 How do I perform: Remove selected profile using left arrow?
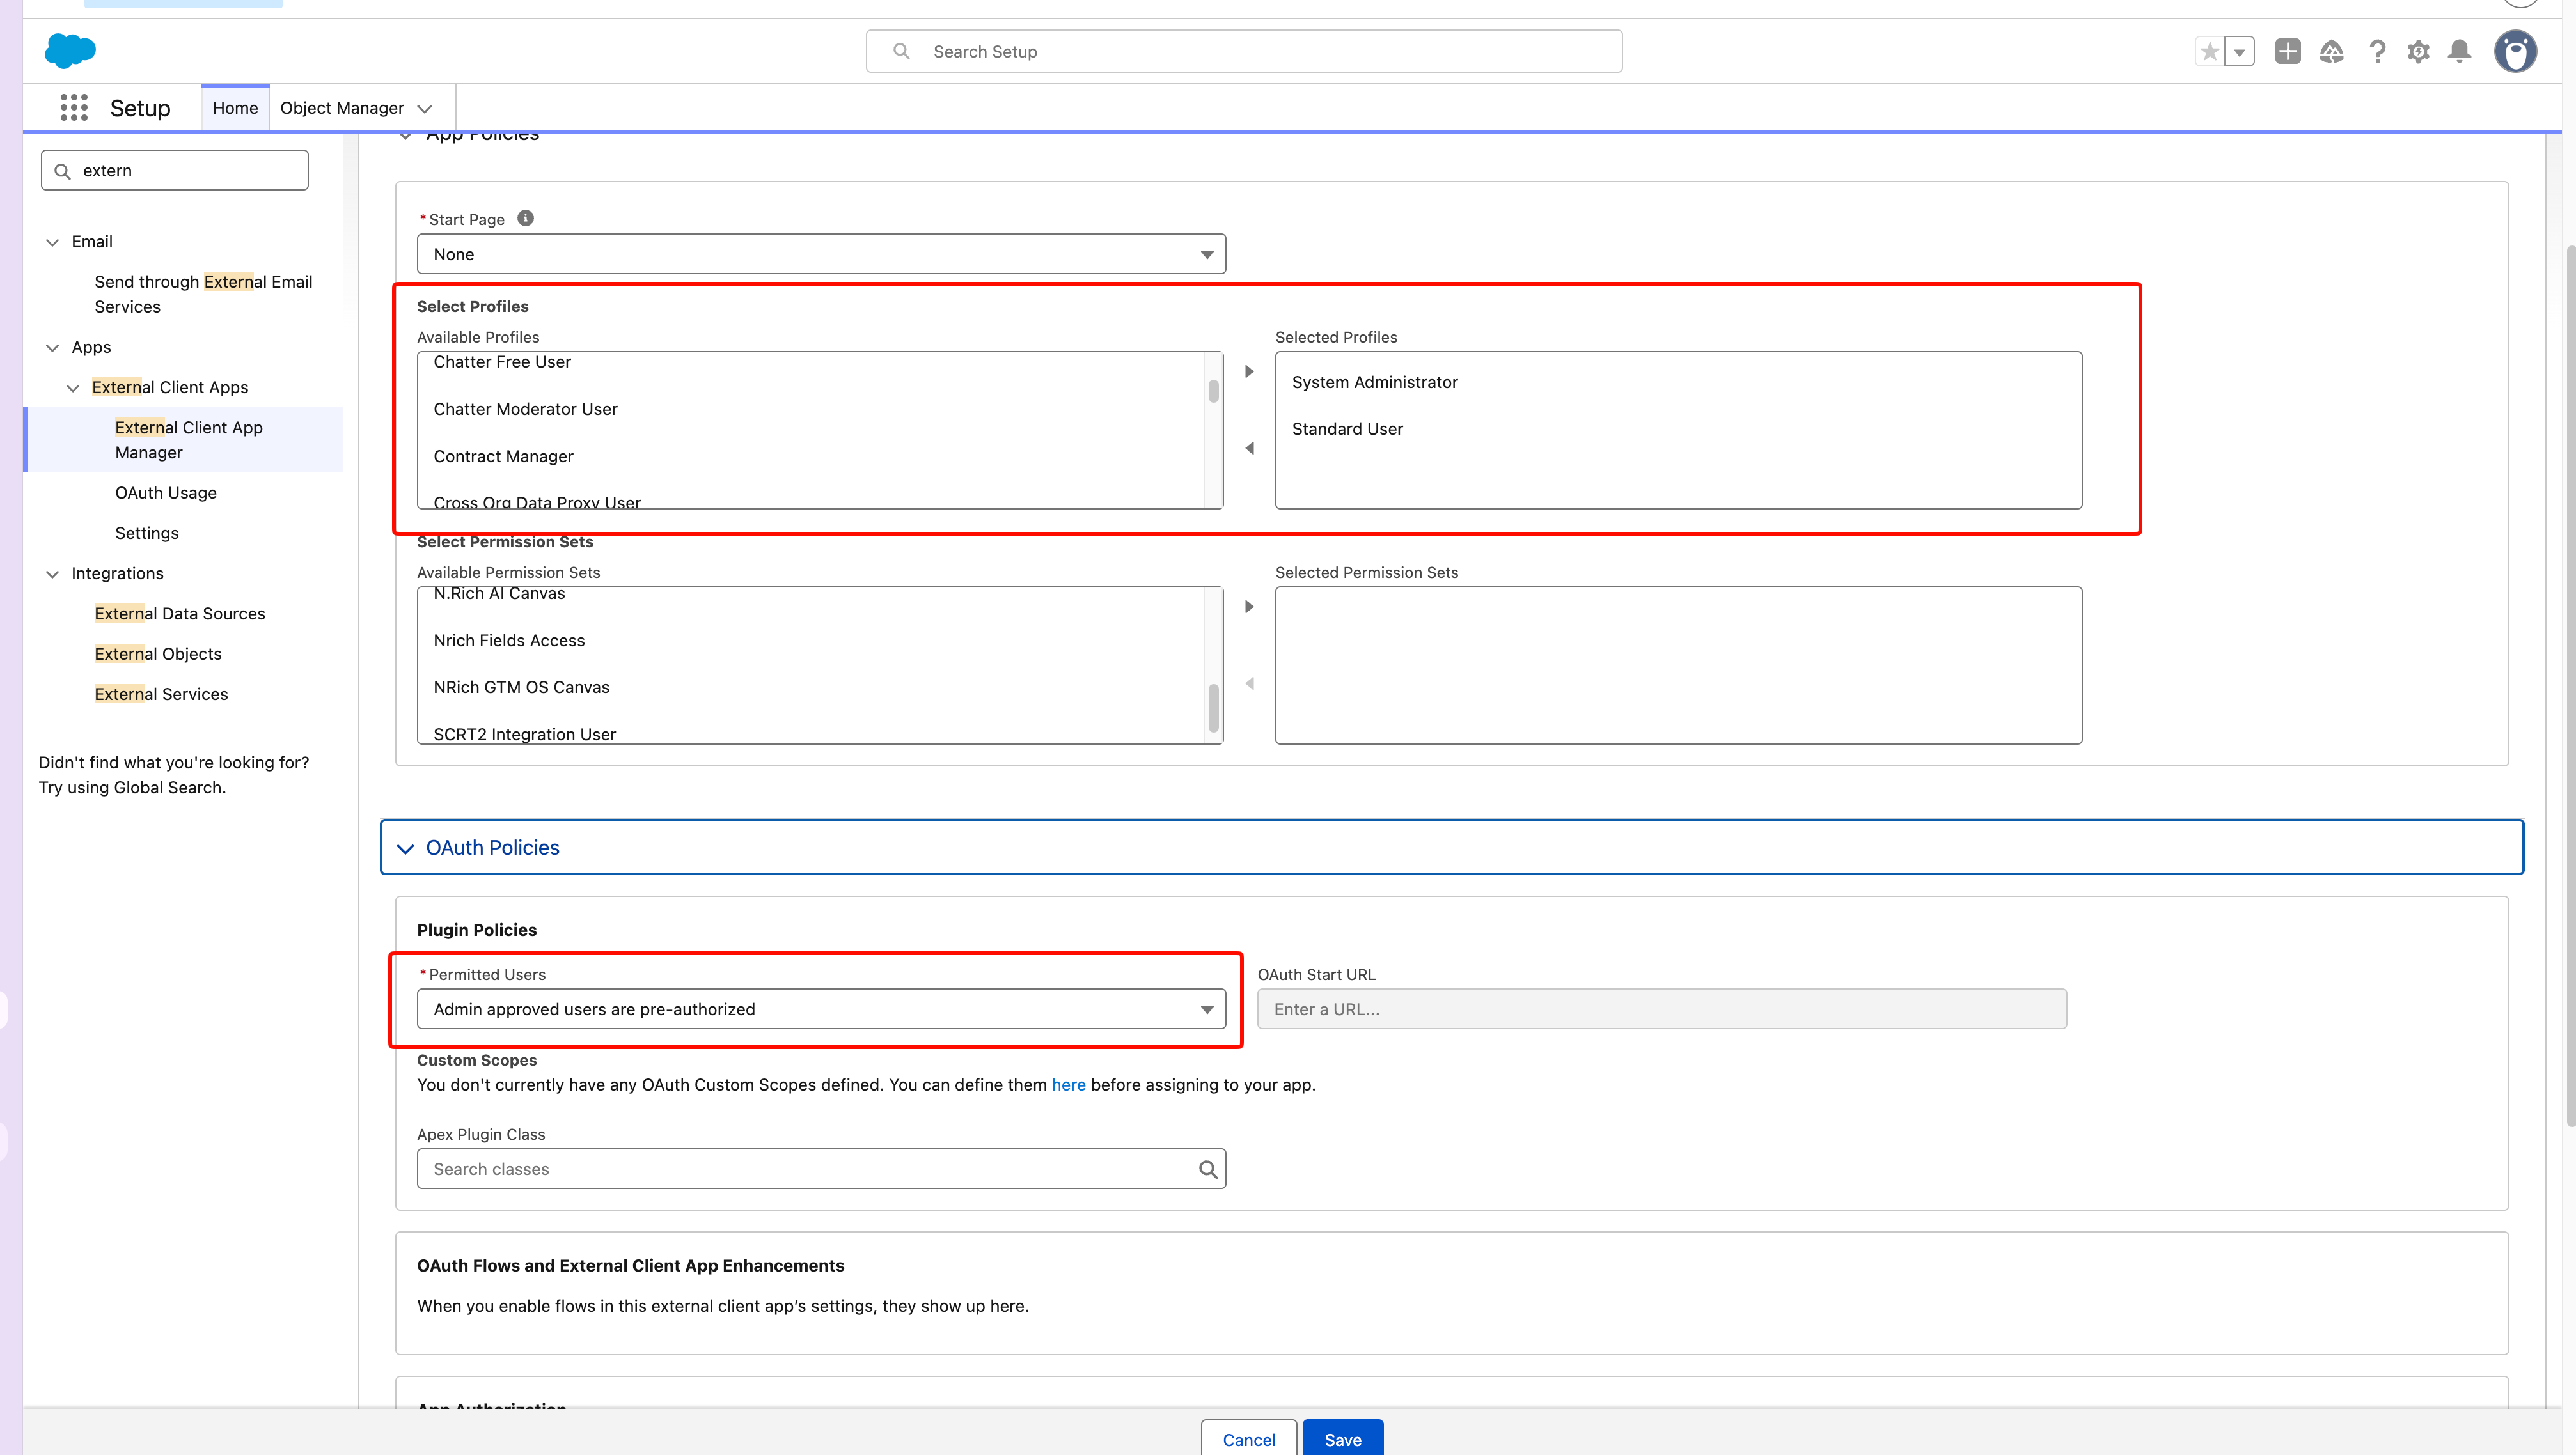pos(1249,447)
